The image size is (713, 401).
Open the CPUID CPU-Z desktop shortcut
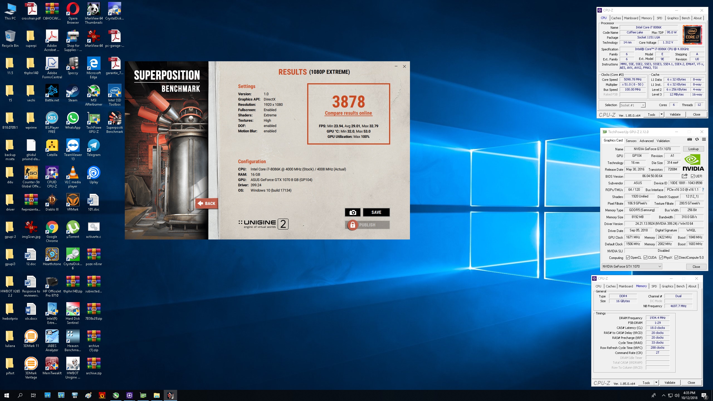pos(52,177)
